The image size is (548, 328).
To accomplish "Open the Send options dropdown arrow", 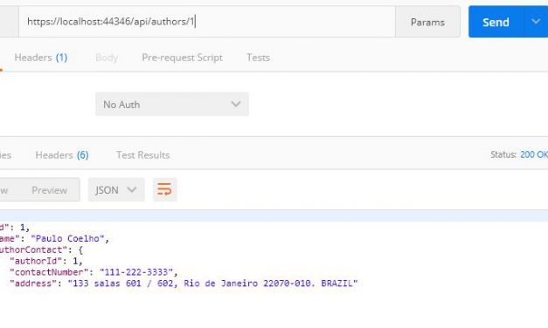I will point(536,22).
